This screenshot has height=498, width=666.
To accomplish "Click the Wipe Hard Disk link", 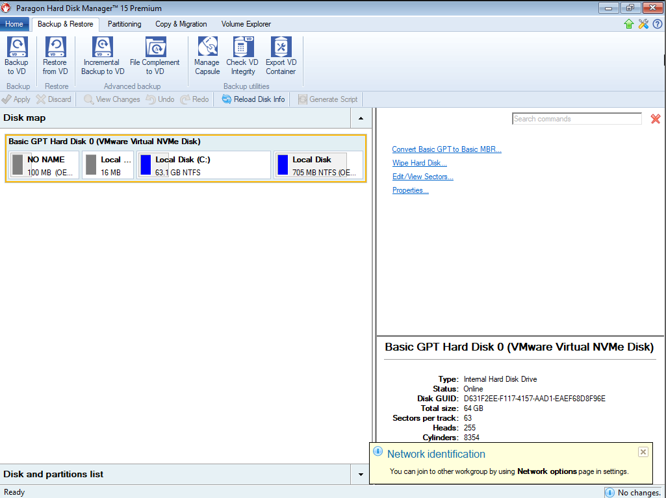I will pos(419,163).
